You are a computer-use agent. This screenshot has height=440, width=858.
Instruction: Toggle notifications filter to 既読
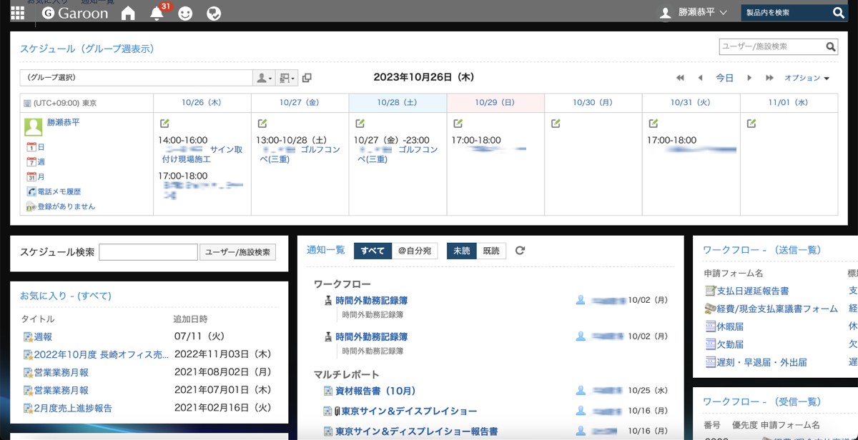[x=491, y=251]
